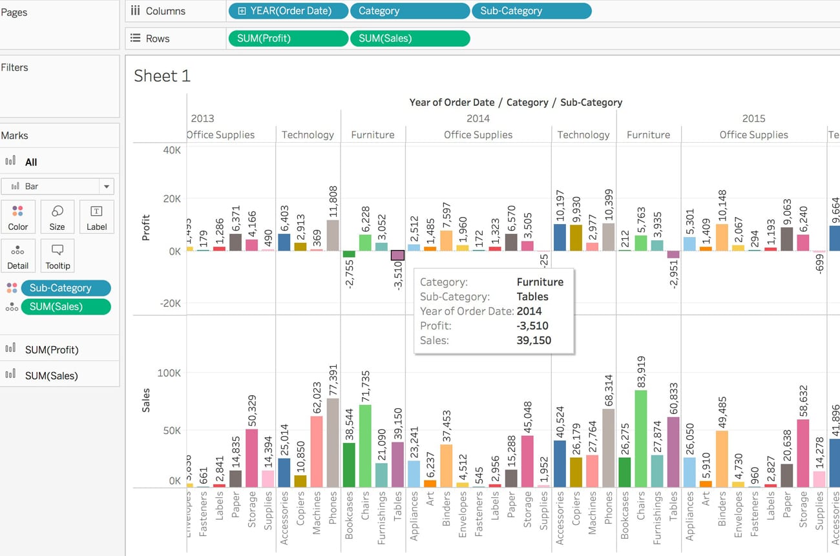Click the SUM(Profit) pill in Rows
This screenshot has width=840, height=556.
288,38
